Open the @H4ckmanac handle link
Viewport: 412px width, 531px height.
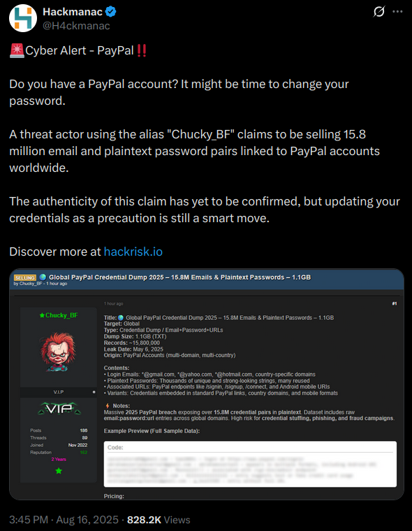click(x=76, y=26)
